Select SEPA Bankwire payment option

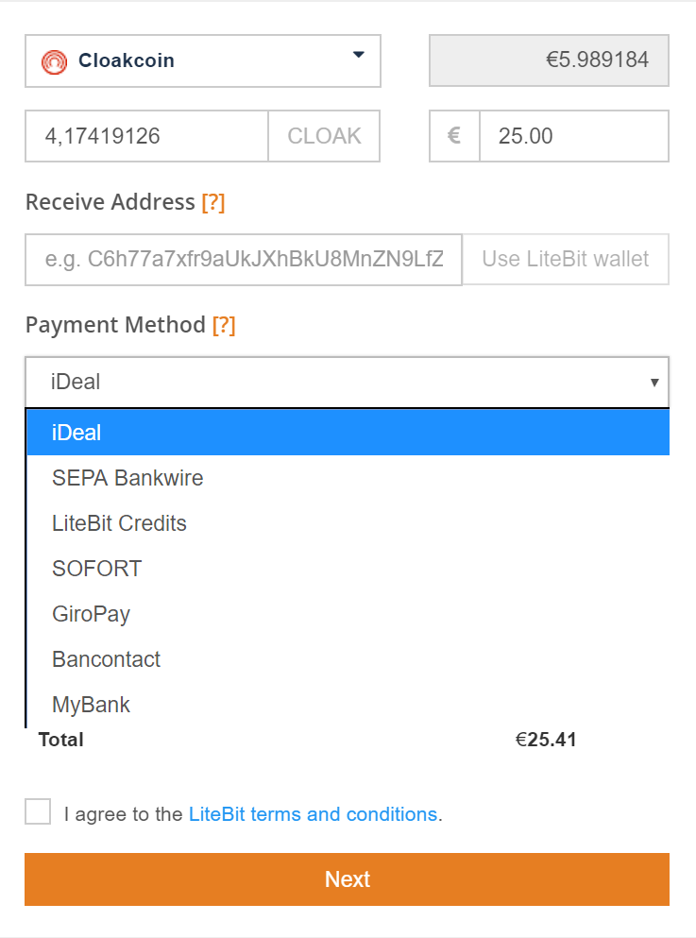pyautogui.click(x=127, y=478)
